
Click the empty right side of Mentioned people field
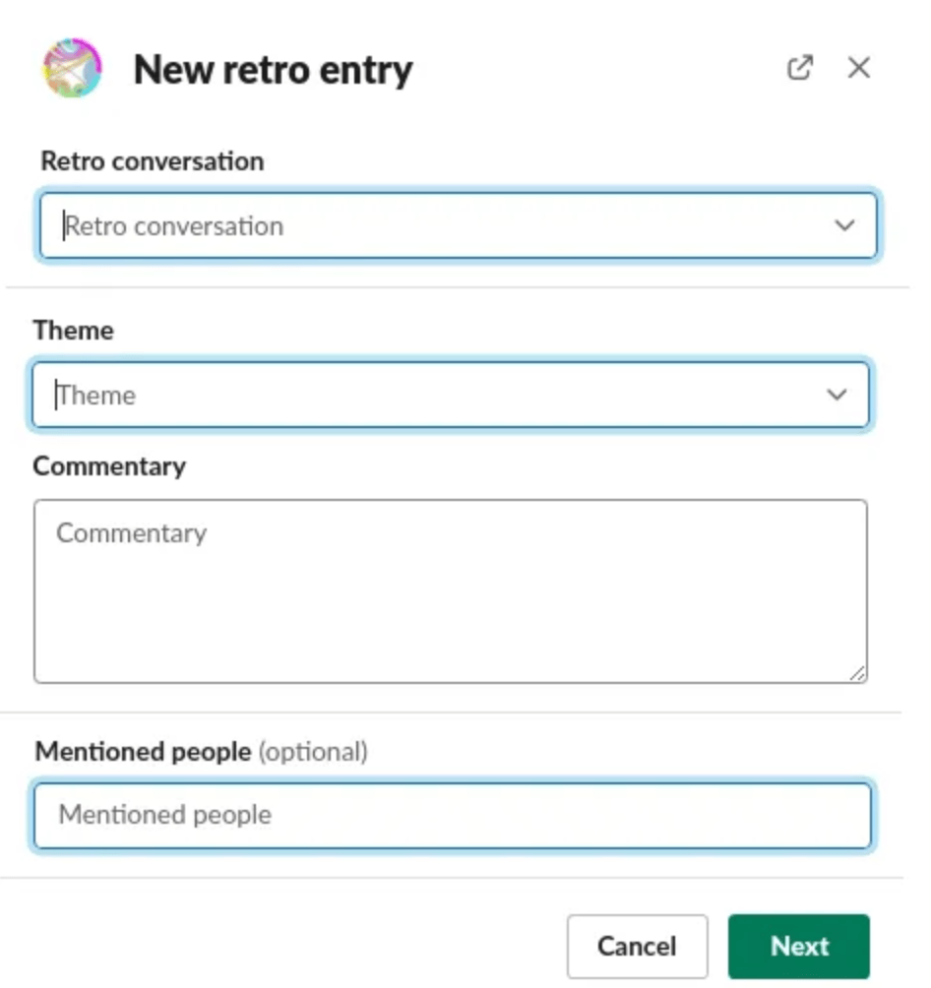coord(567,816)
